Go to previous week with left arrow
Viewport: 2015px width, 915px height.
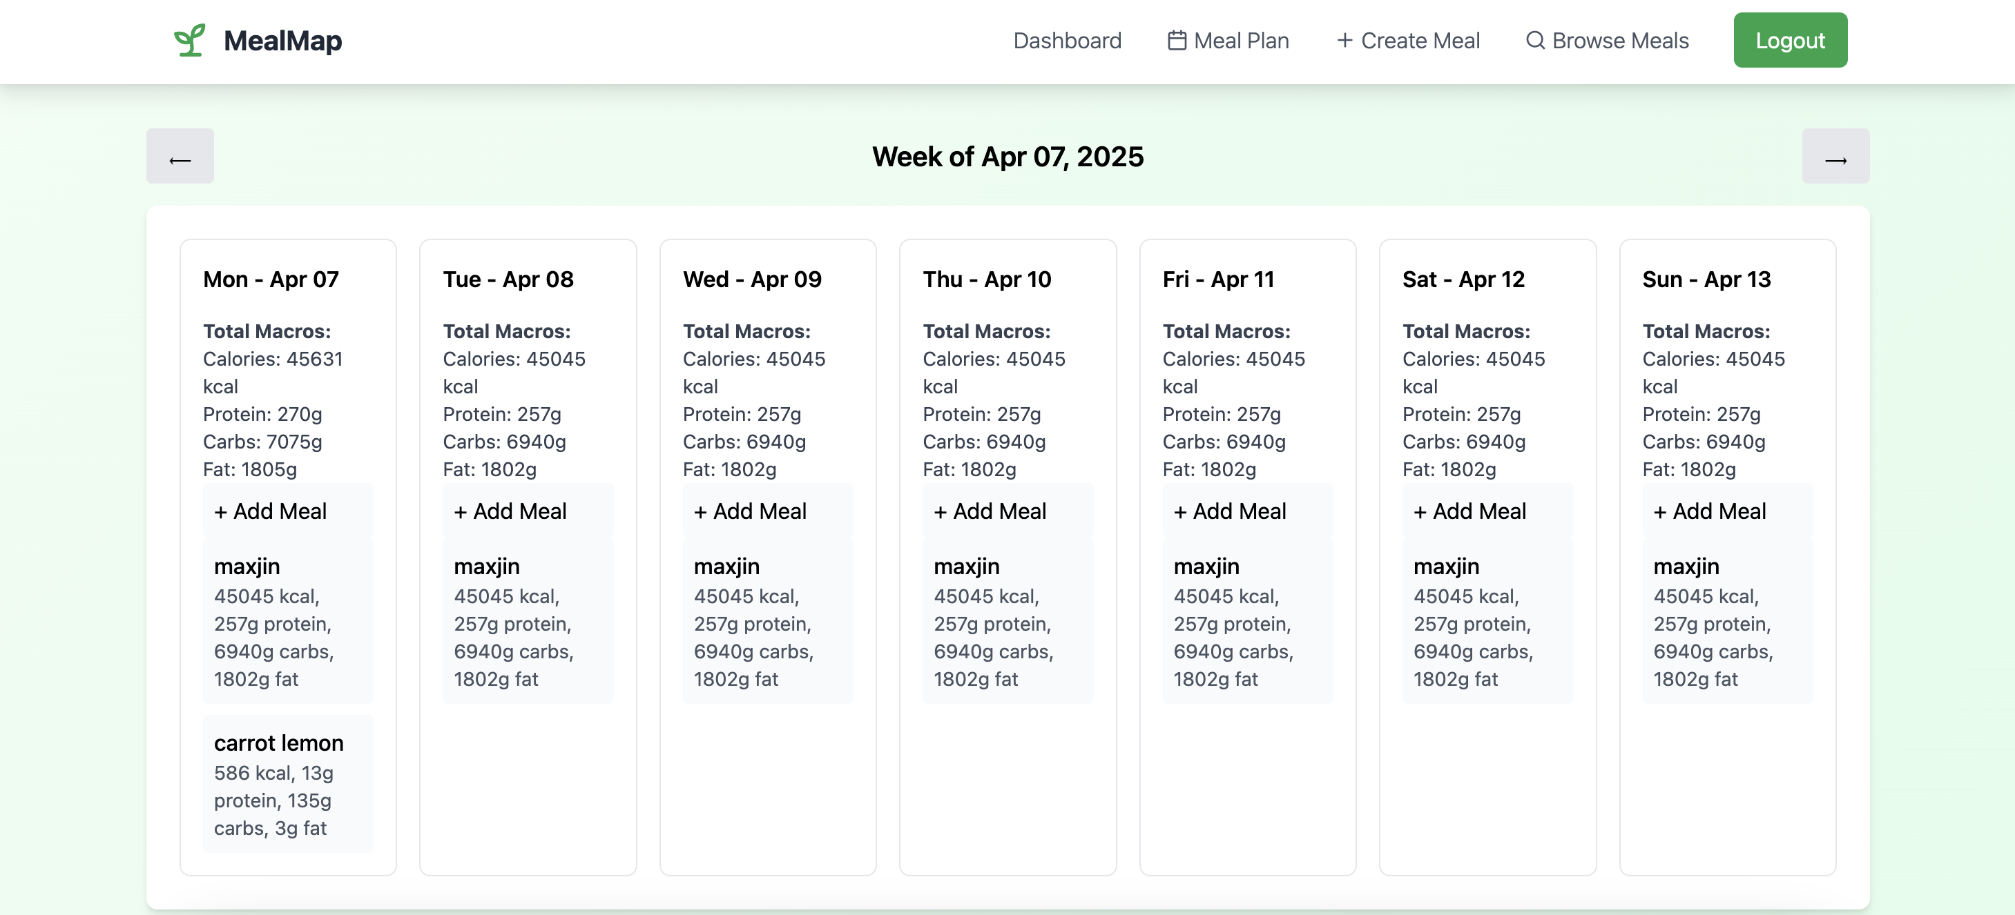pyautogui.click(x=180, y=156)
